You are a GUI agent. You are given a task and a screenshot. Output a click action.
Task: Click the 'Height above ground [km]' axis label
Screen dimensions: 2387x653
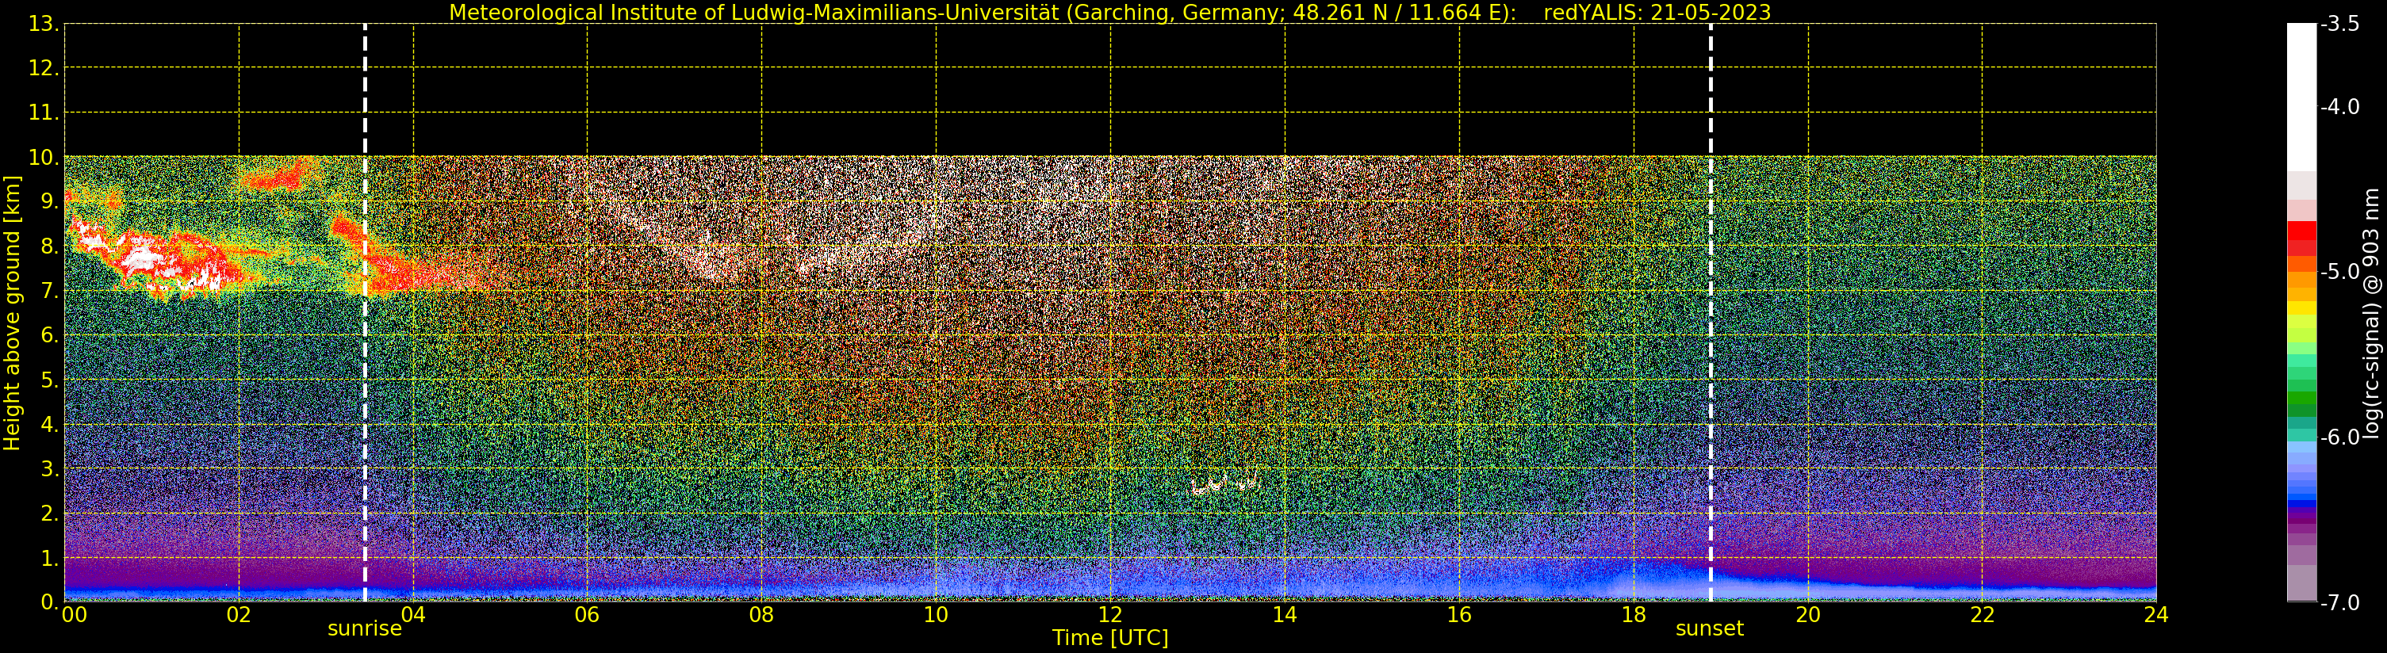point(12,313)
